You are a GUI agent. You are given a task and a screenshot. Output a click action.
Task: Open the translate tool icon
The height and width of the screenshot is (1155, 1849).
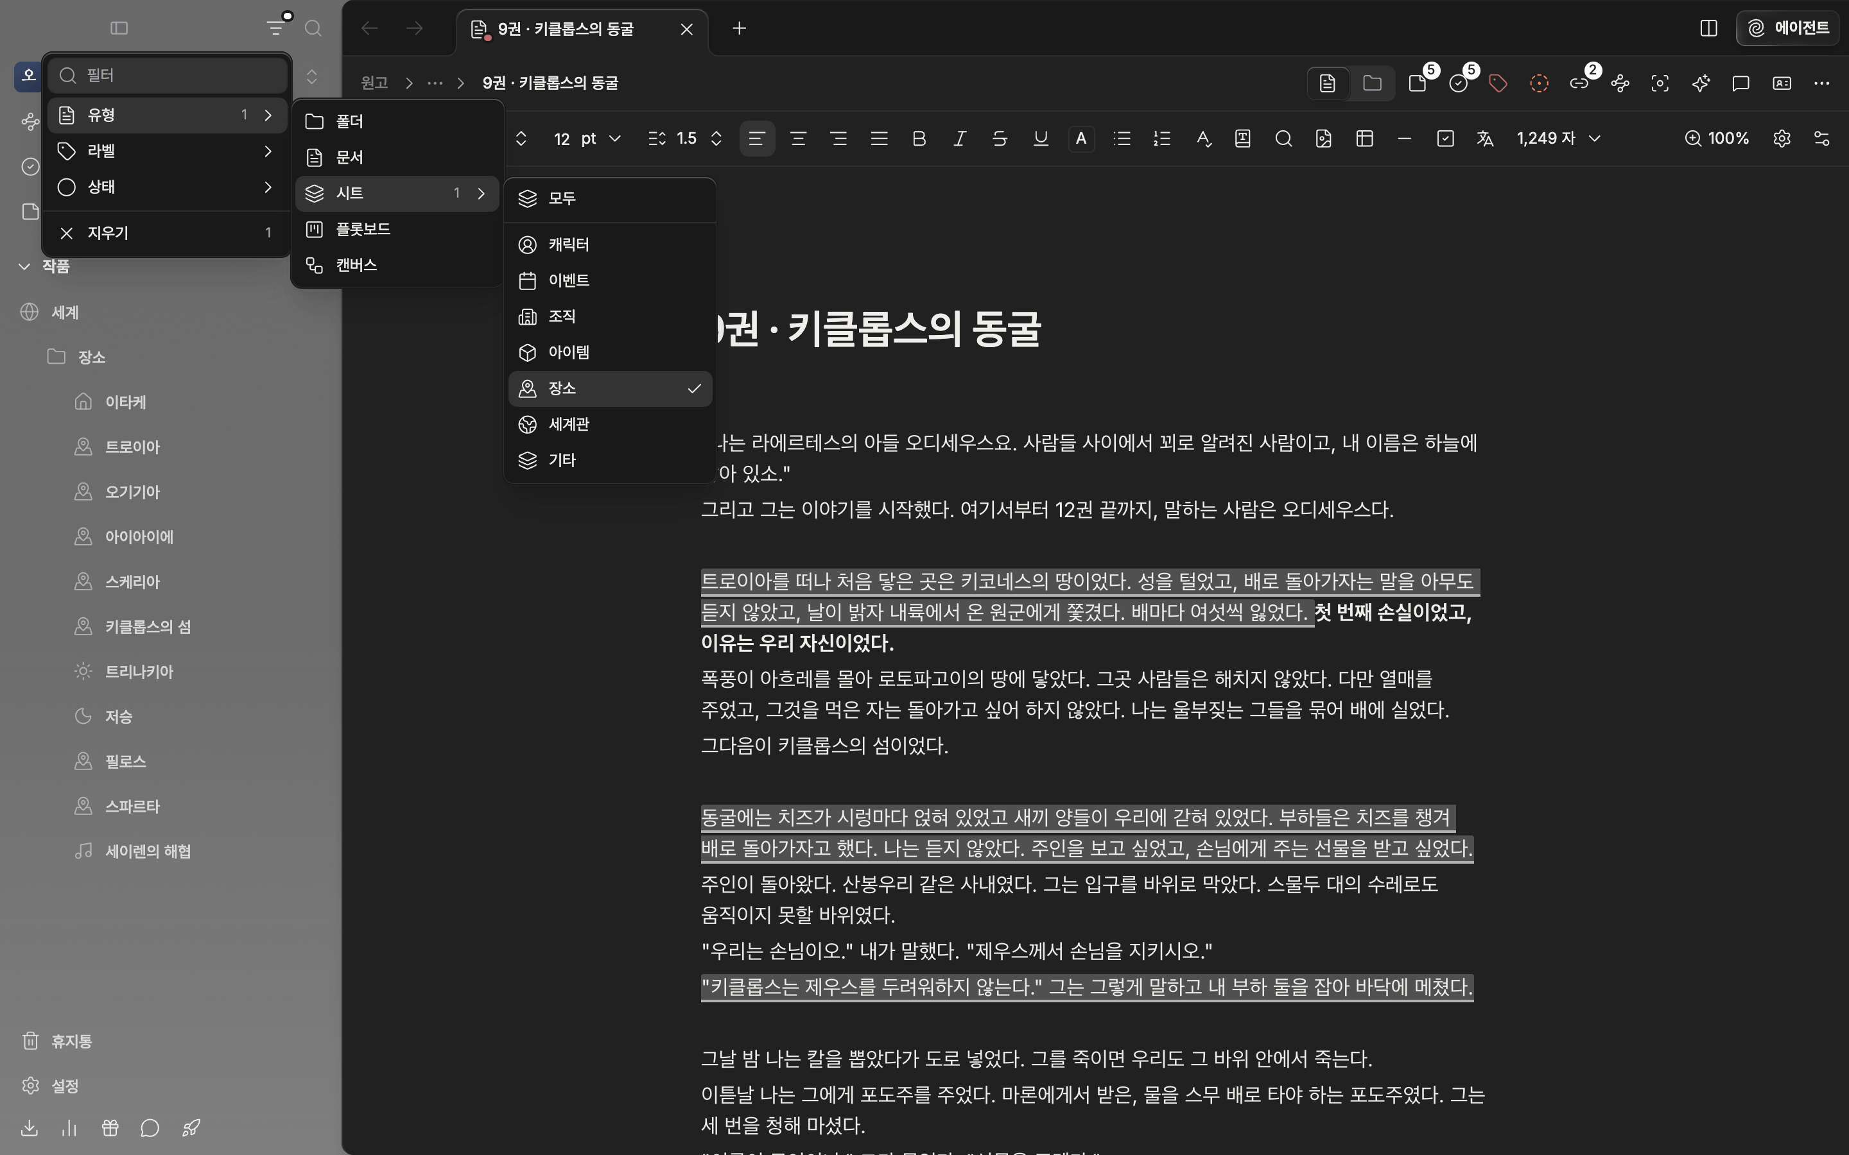point(1484,138)
